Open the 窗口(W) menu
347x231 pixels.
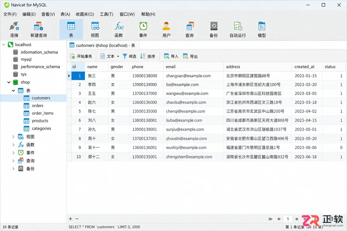click(127, 14)
